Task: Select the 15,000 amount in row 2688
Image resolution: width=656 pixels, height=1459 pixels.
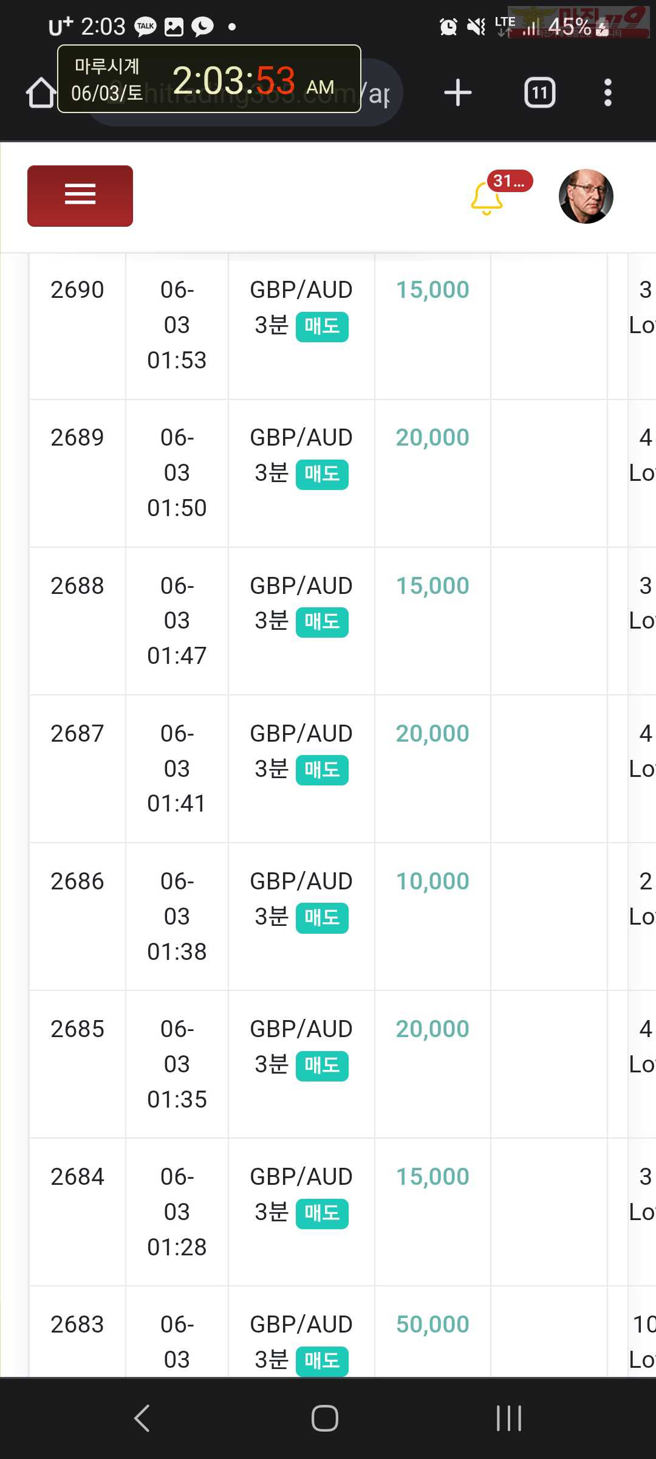Action: [x=432, y=585]
